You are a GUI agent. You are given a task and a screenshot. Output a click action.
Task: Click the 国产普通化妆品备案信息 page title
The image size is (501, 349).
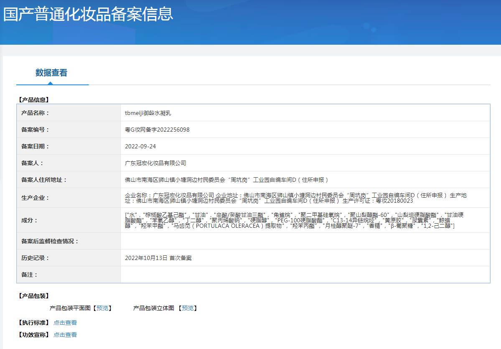click(88, 14)
